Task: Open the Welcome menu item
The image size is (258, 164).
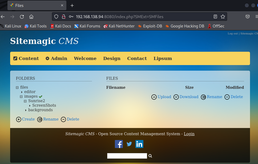Action: click(x=85, y=58)
